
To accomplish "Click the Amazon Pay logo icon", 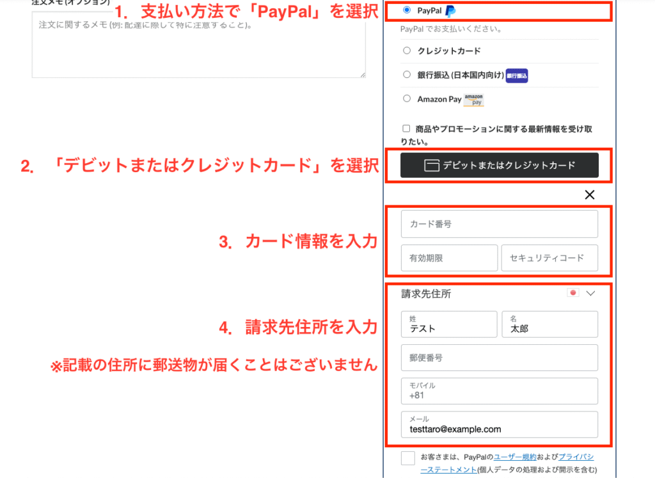I will click(x=474, y=99).
